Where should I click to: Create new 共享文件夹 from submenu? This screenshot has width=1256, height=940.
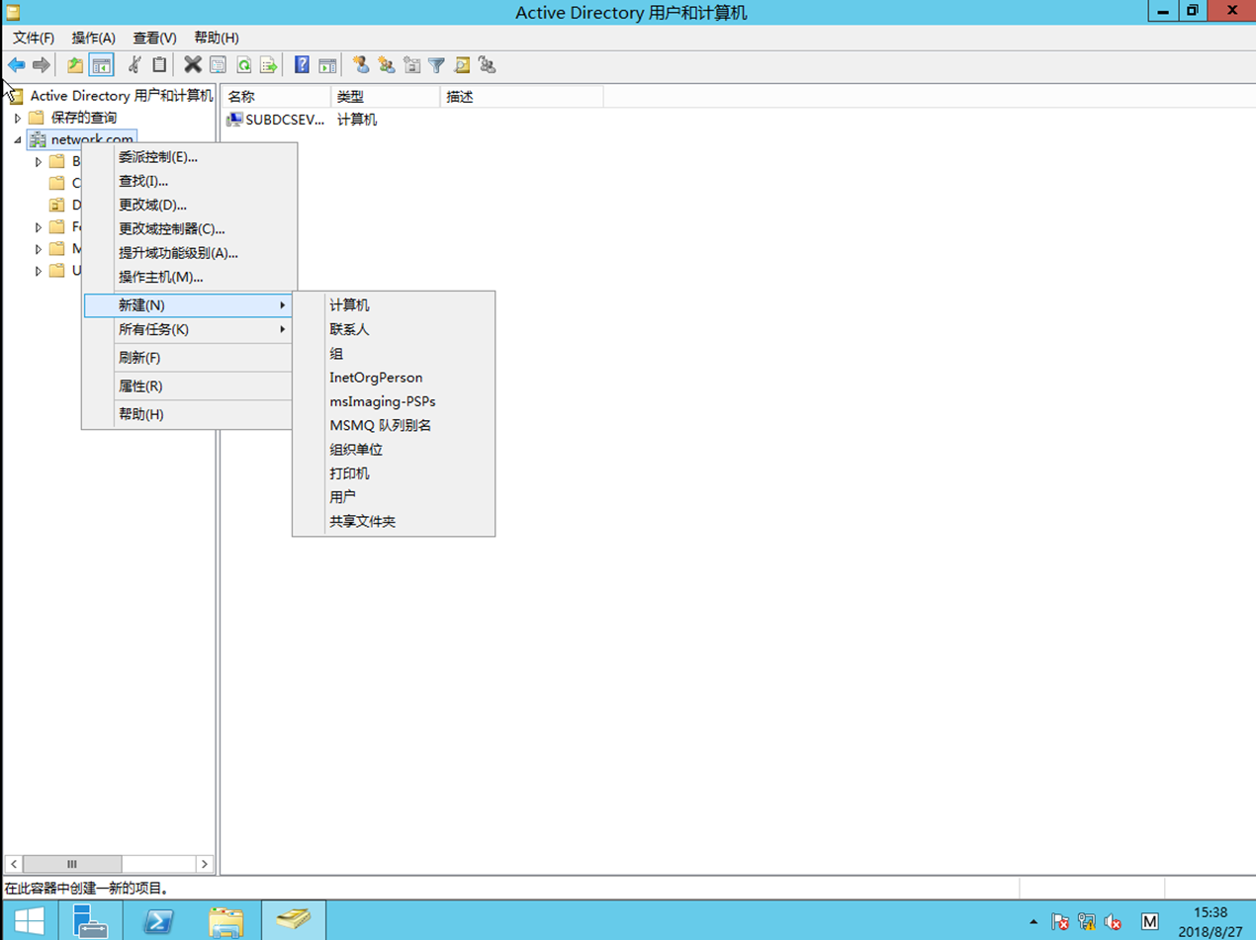(x=394, y=521)
